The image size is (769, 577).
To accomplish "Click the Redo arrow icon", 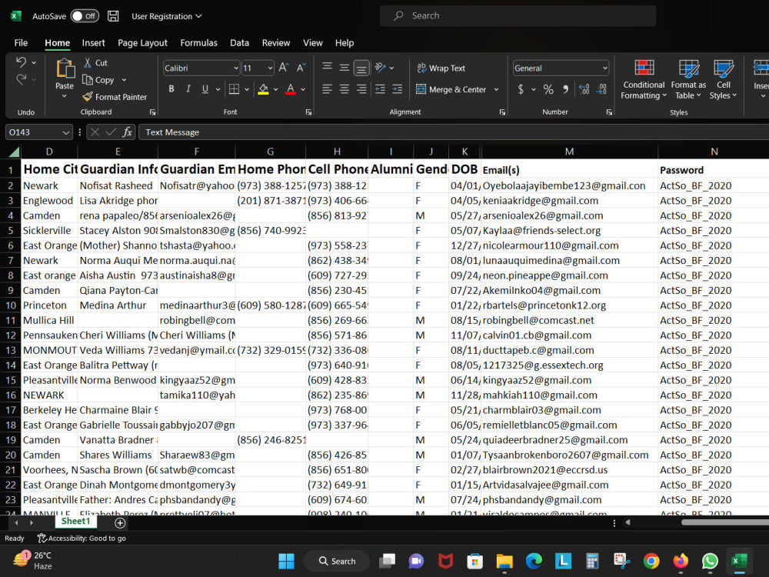I will coord(21,79).
